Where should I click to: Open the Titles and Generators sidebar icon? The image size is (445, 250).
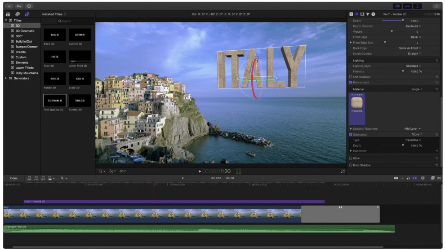pyautogui.click(x=27, y=14)
